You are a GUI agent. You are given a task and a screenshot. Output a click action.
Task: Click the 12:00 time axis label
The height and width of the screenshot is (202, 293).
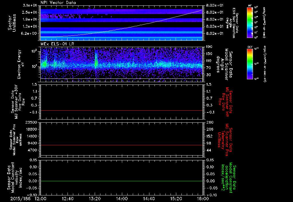pos(41,198)
